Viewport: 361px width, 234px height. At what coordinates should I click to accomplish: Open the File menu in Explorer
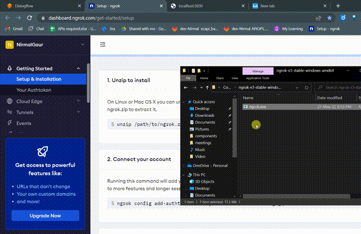(x=188, y=78)
